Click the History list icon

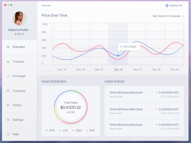click(x=8, y=105)
